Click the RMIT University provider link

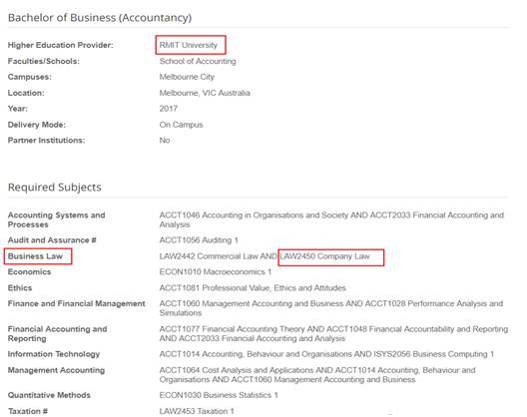(x=189, y=45)
